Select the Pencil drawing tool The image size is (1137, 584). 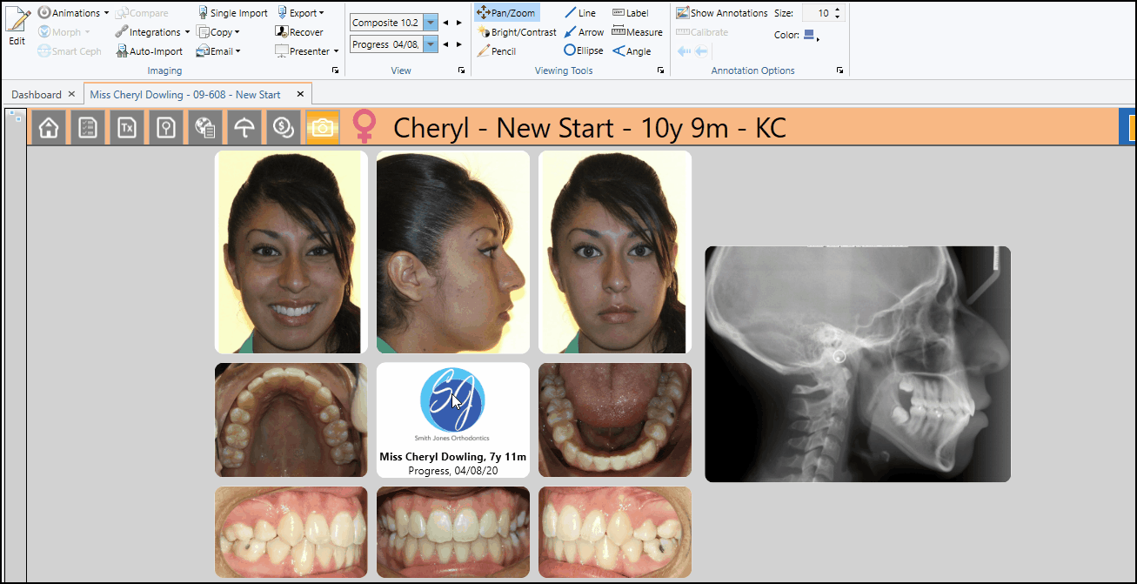pos(497,51)
